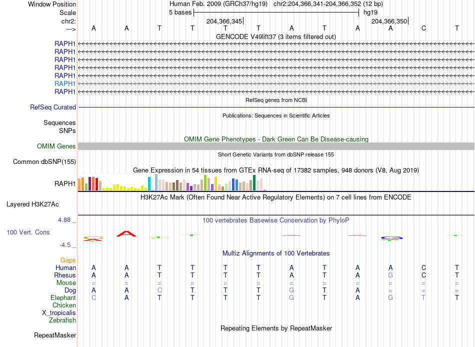This screenshot has width=475, height=347.
Task: Click the C mismatch in the Elephant row
Action: click(93, 298)
